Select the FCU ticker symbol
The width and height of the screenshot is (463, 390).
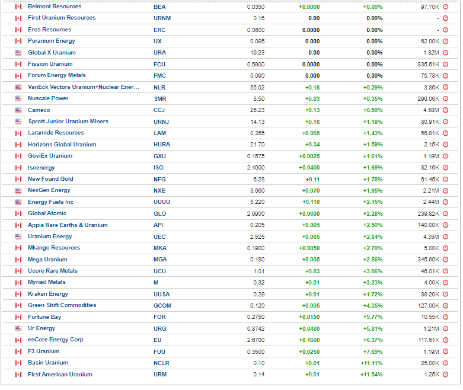[159, 65]
